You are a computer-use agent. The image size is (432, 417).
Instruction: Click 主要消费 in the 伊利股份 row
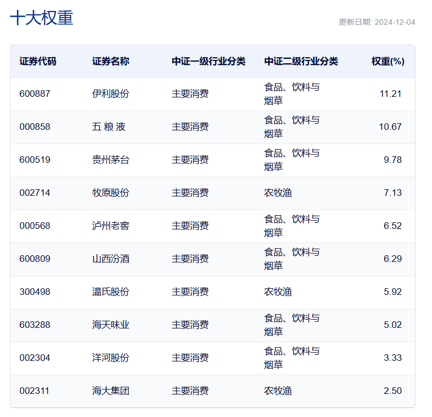190,94
